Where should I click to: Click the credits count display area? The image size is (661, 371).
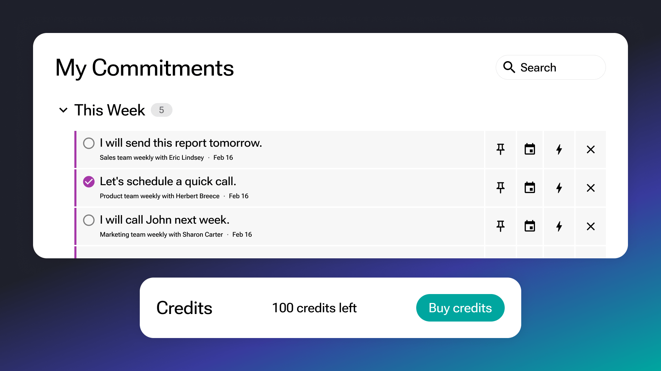point(315,308)
